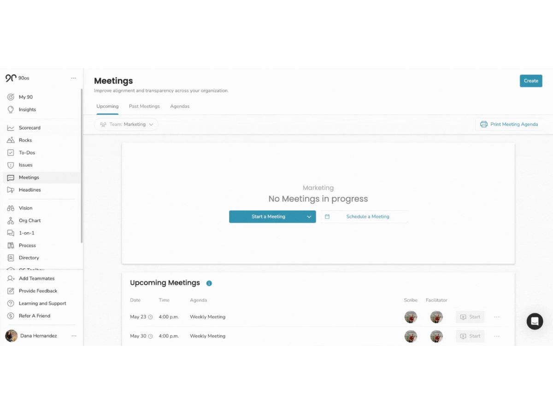
Task: Open Vision binoculars icon
Action: click(11, 208)
